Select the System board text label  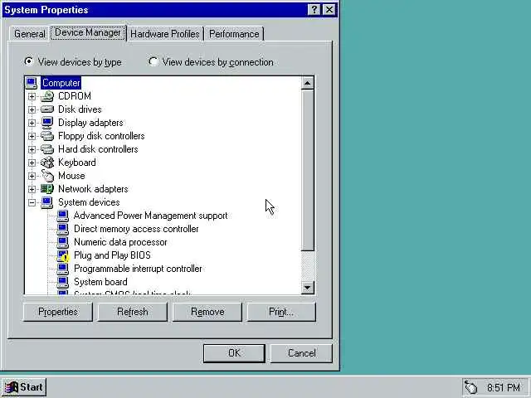pos(100,282)
